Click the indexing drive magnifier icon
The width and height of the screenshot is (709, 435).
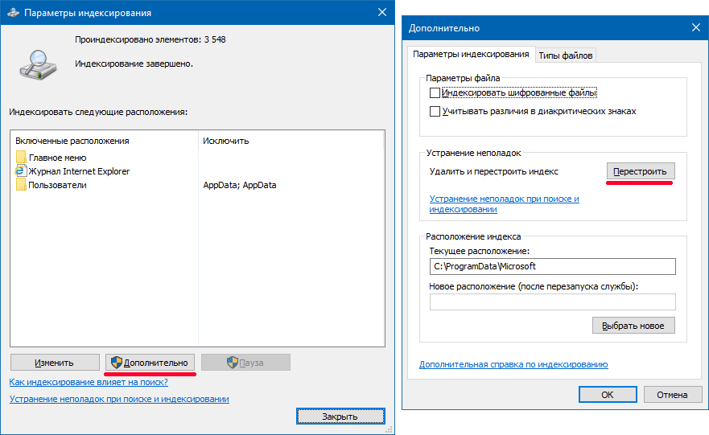point(38,64)
